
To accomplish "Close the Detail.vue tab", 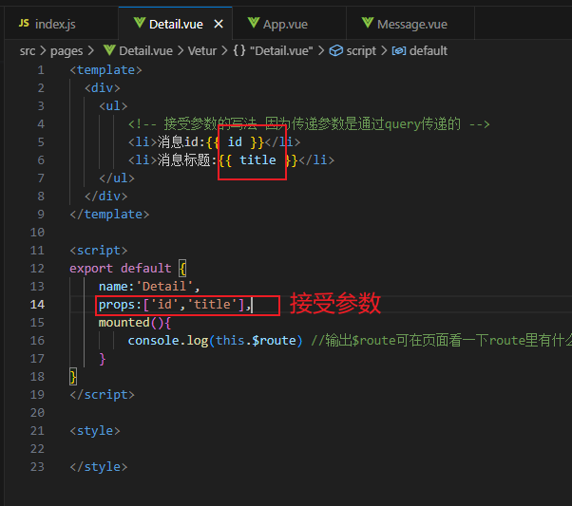I will tap(219, 24).
